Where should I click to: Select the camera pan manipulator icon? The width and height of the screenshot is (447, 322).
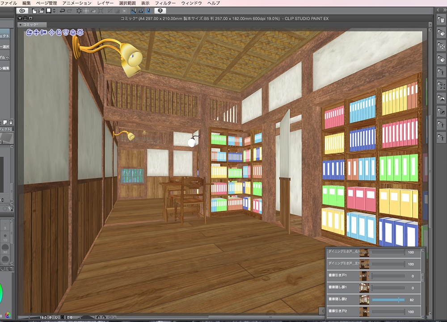click(x=36, y=33)
